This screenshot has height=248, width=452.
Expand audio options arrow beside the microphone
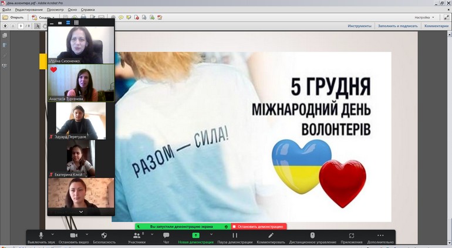click(x=52, y=234)
